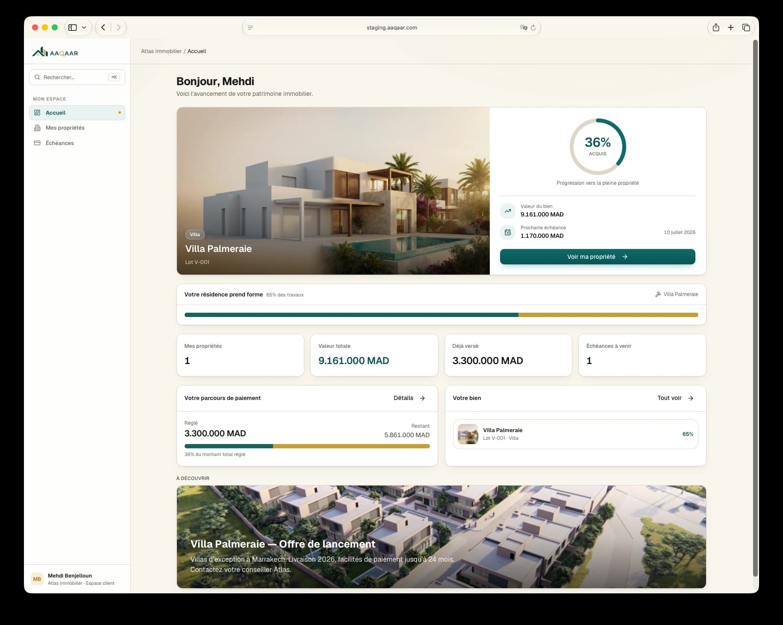Click the 65% value in Votre bien

688,434
